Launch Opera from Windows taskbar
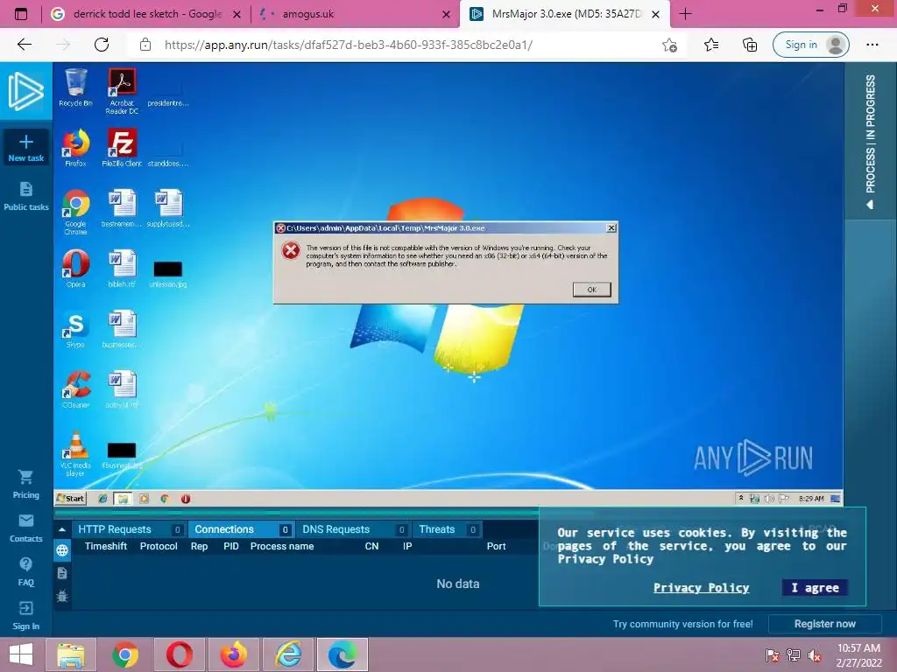 pyautogui.click(x=179, y=654)
